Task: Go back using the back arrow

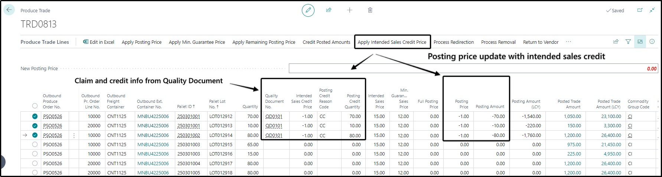Action: (x=9, y=10)
